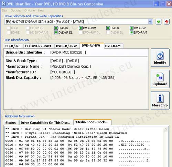Toggle the BD-R capability checkbox
This screenshot has width=172, height=167.
click(9, 28)
